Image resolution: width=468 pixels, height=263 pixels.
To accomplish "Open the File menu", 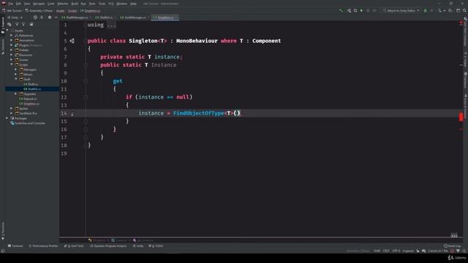I will click(10, 4).
